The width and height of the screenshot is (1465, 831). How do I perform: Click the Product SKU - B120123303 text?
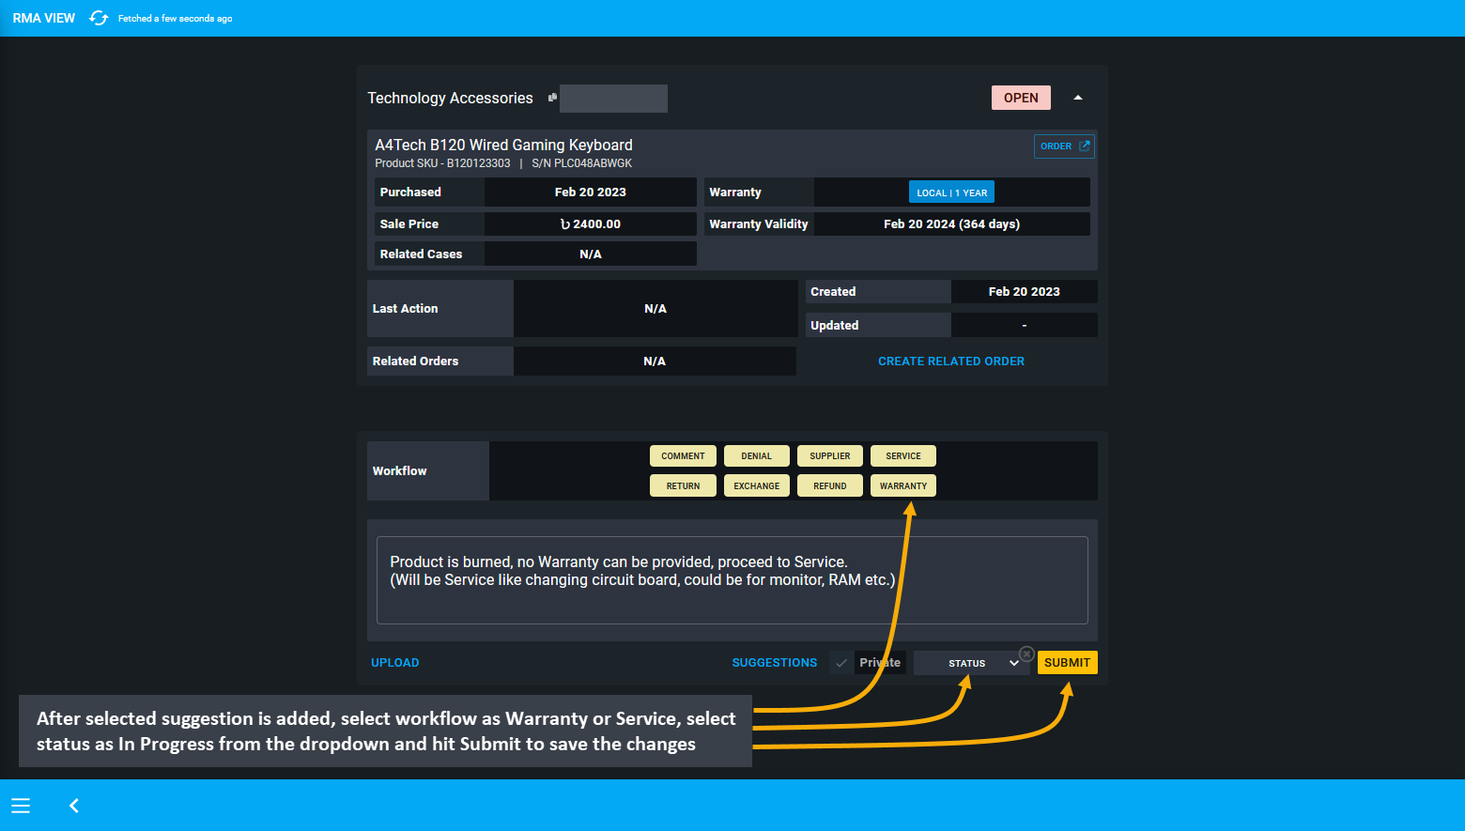442,163
